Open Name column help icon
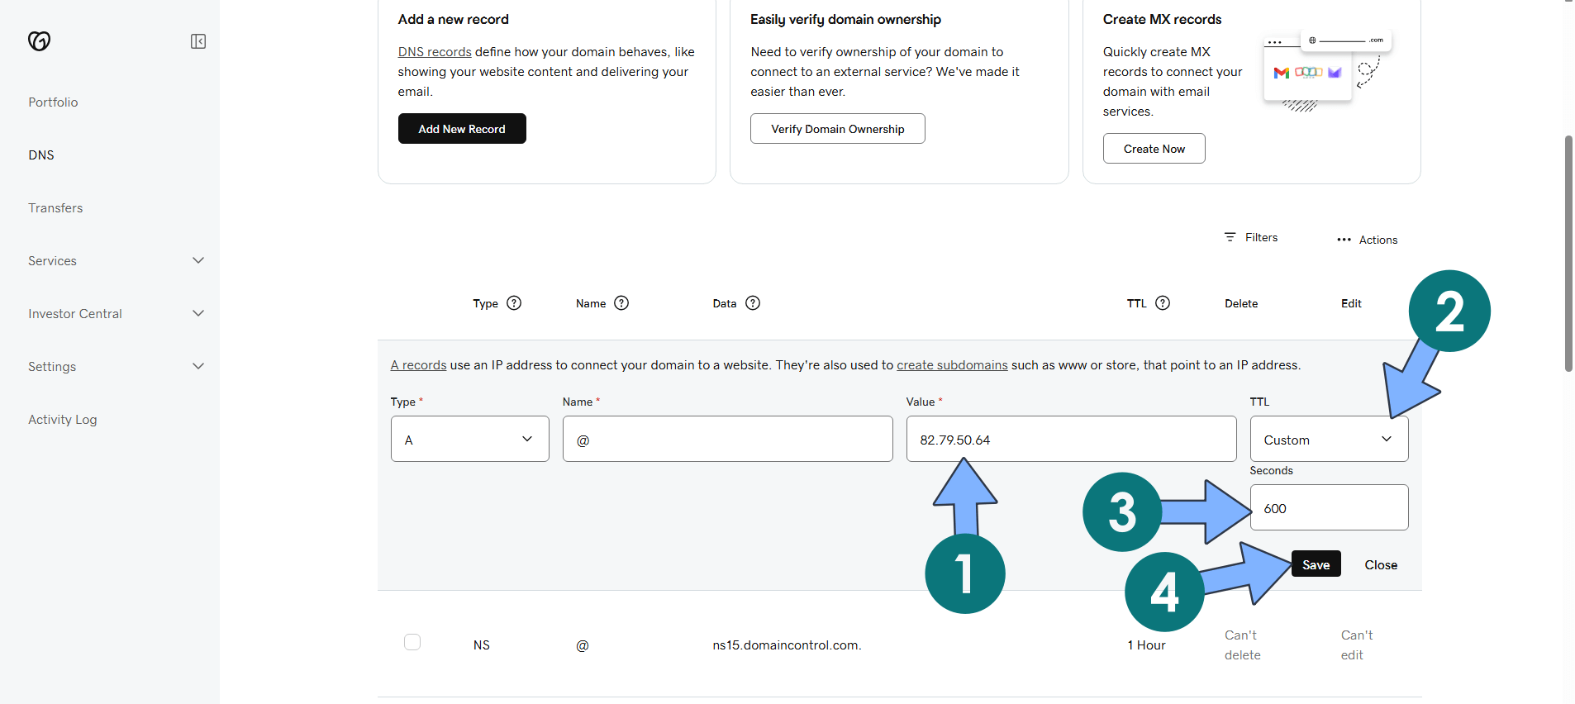Image resolution: width=1575 pixels, height=704 pixels. [621, 303]
